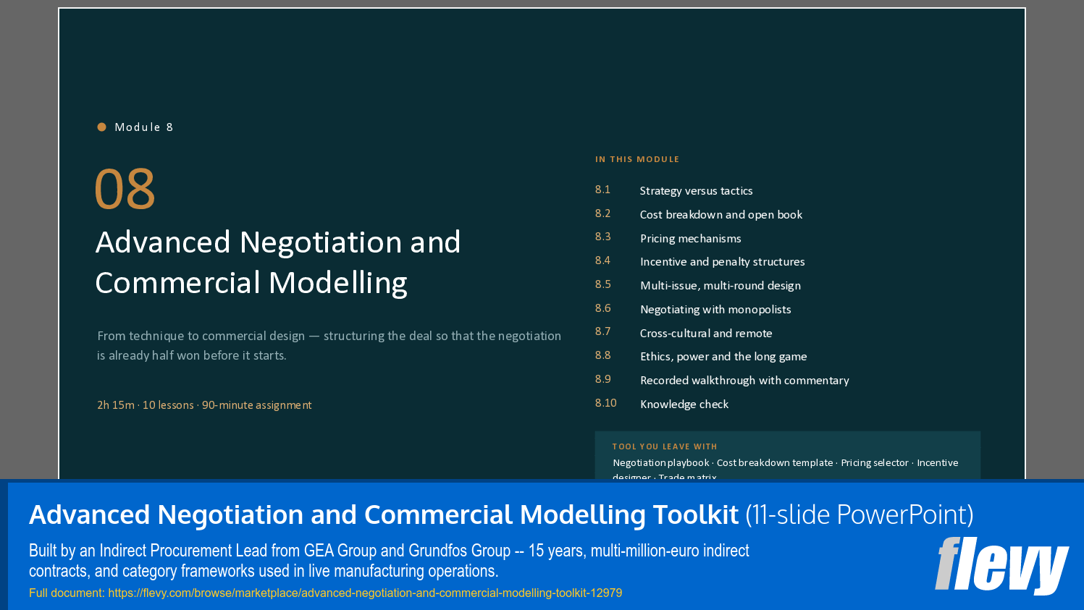Viewport: 1084px width, 610px height.
Task: Select lesson 8.6 Negotiating with monopolists
Action: [693, 310]
